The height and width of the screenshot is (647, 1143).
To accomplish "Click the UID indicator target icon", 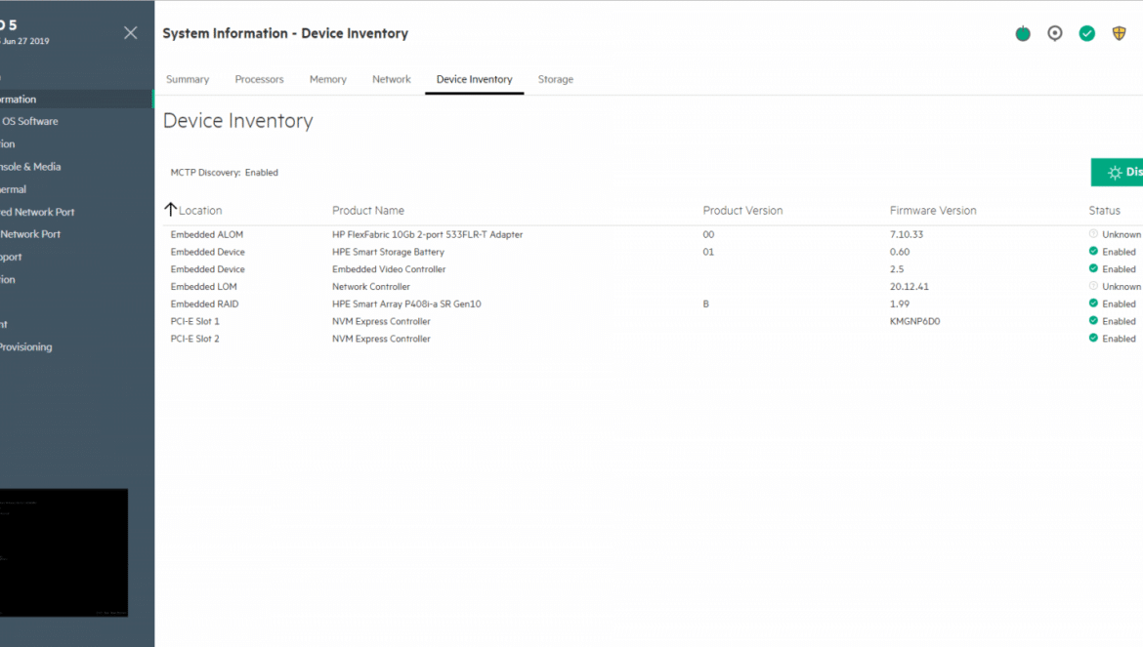I will [1055, 33].
